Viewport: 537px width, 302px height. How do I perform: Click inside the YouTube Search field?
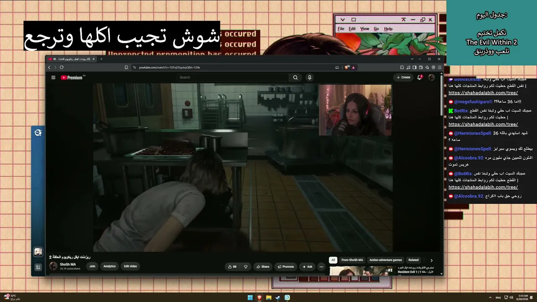click(233, 78)
